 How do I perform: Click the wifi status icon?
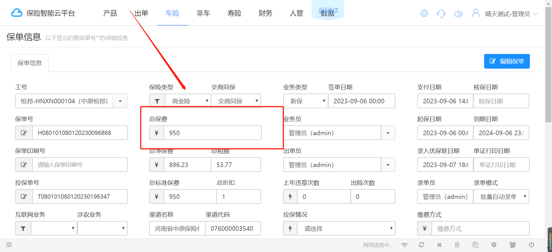405,245
